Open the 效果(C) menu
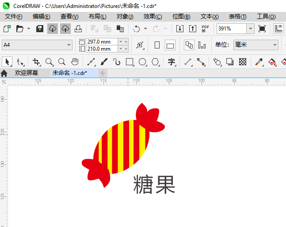Image resolution: width=286 pixels, height=227 pixels. pos(153,17)
